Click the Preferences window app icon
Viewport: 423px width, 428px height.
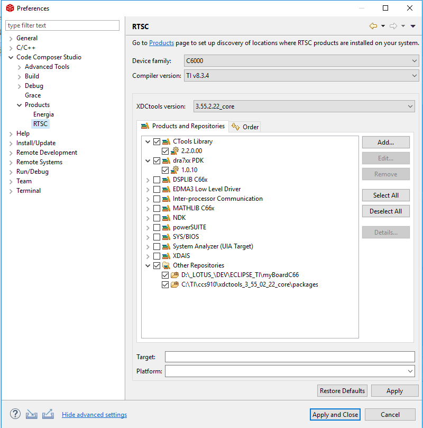[x=10, y=8]
